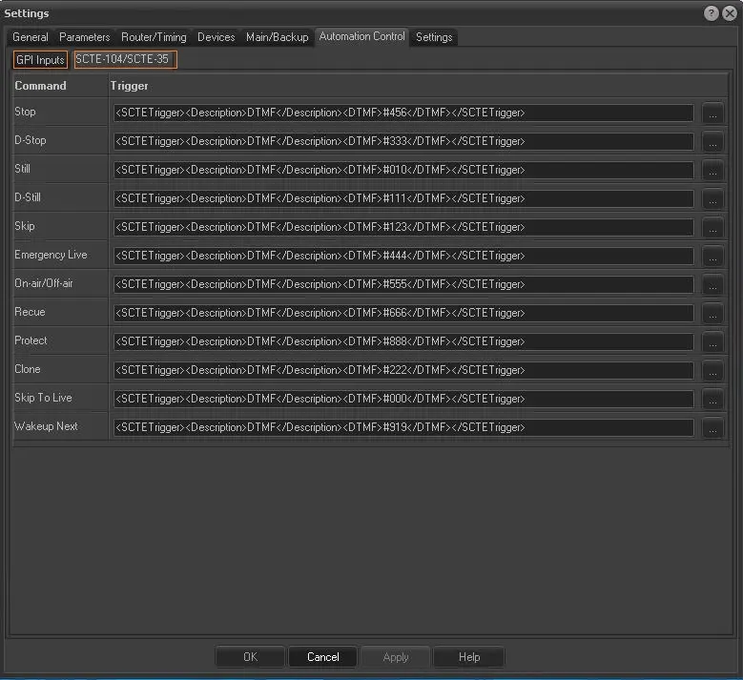
Task: Close the Settings dialog window
Action: (729, 13)
